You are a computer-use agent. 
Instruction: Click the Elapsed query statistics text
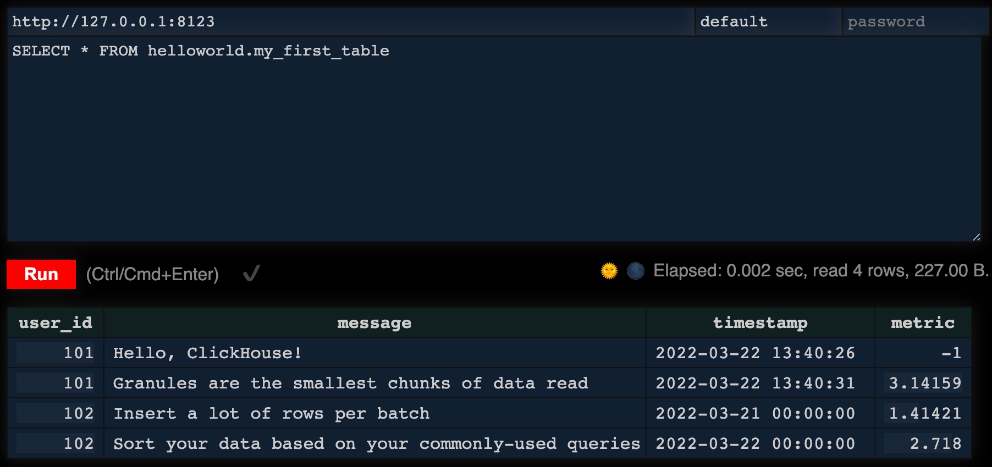click(820, 271)
